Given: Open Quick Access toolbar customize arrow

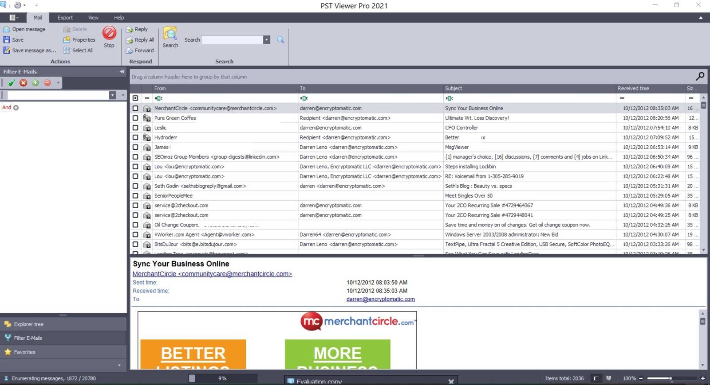Looking at the screenshot, I should click(x=36, y=5).
